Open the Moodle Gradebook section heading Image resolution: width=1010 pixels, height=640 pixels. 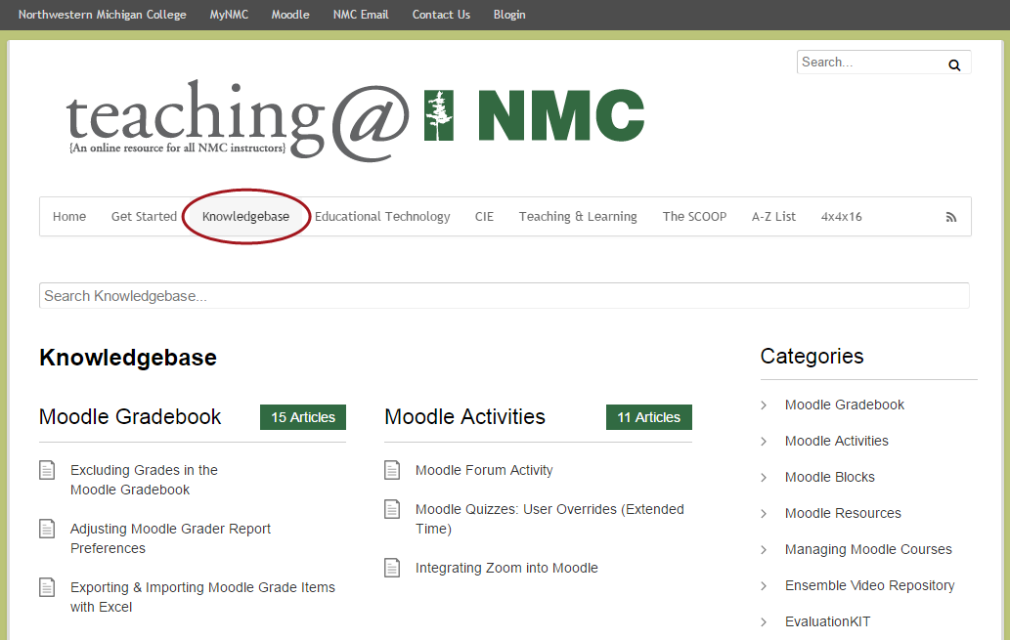130,416
